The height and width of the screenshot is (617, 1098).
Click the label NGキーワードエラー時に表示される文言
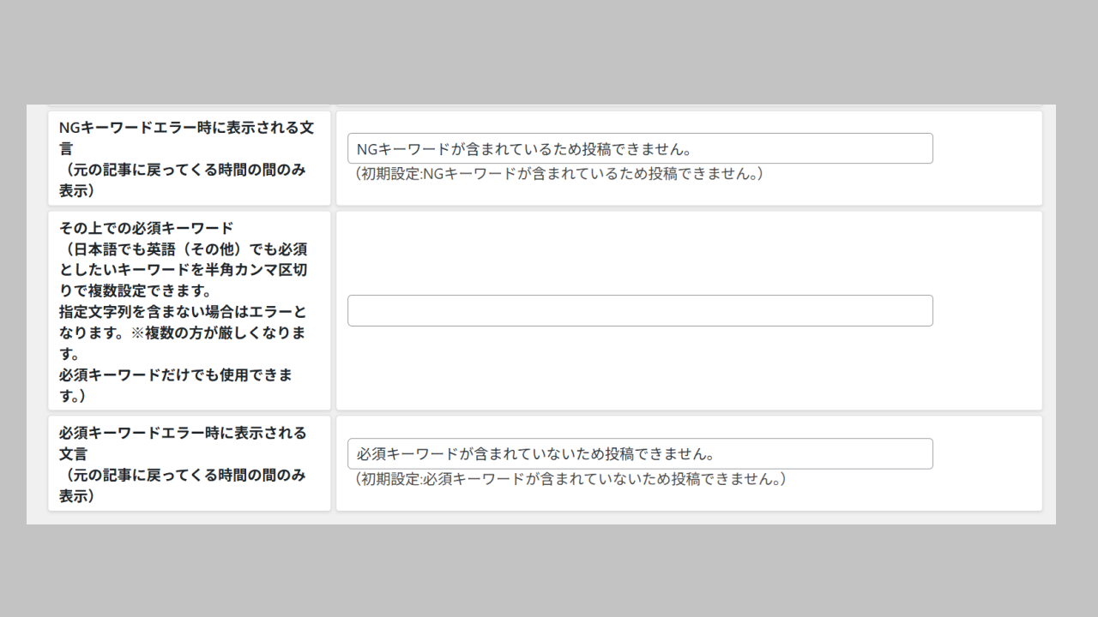pyautogui.click(x=186, y=138)
